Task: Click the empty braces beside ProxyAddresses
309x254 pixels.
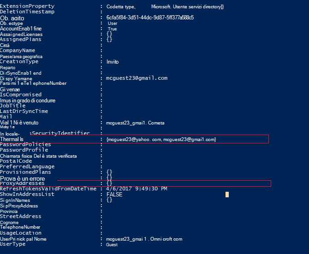Action: click(x=109, y=183)
